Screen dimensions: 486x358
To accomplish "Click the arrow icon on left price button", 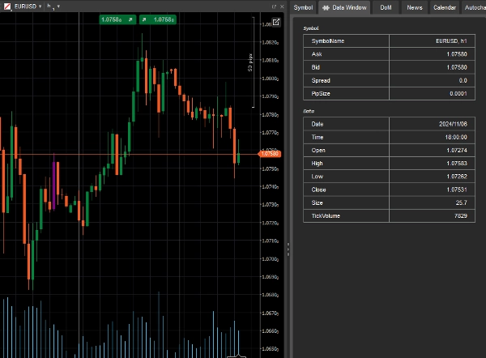I will [130, 19].
